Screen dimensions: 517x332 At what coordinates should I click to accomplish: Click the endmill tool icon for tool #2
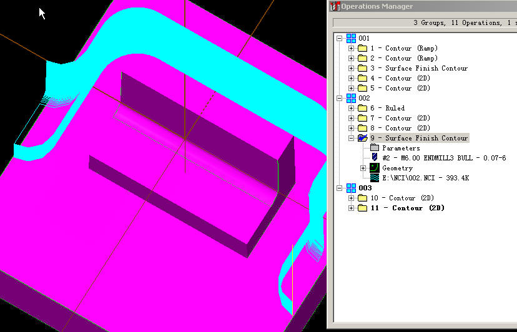(x=375, y=157)
